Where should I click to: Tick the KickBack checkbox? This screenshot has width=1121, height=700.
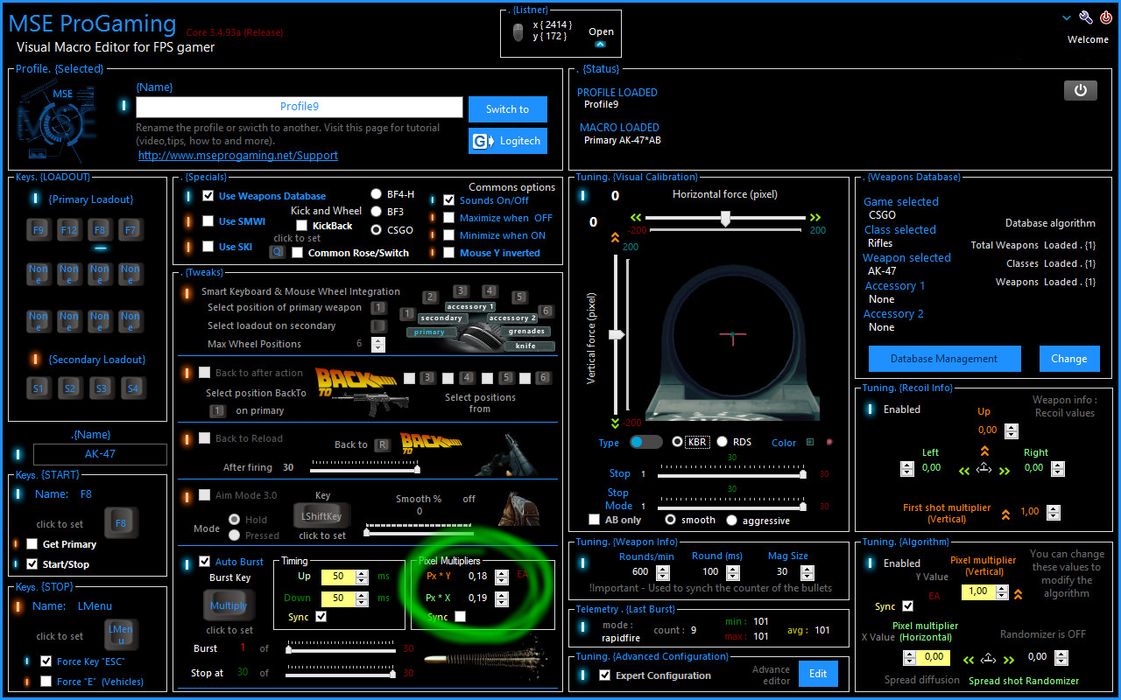point(301,226)
